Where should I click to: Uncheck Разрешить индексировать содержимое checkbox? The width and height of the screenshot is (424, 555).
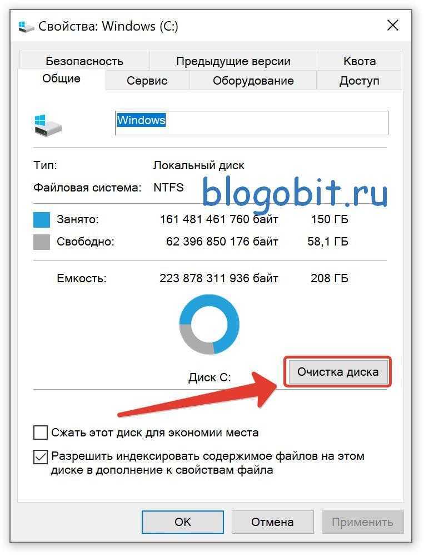(40, 456)
